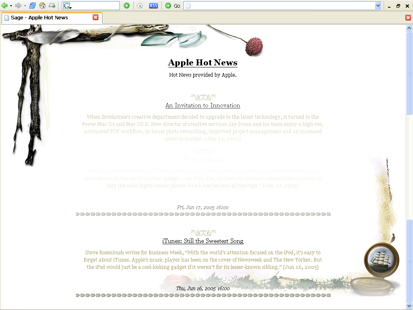Close the Sage - Apple Hot News tab
This screenshot has width=413, height=310.
pos(96,17)
